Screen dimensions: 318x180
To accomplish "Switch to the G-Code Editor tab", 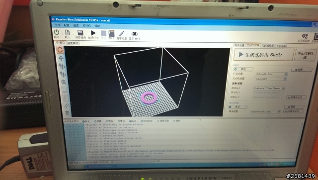I will (x=268, y=45).
